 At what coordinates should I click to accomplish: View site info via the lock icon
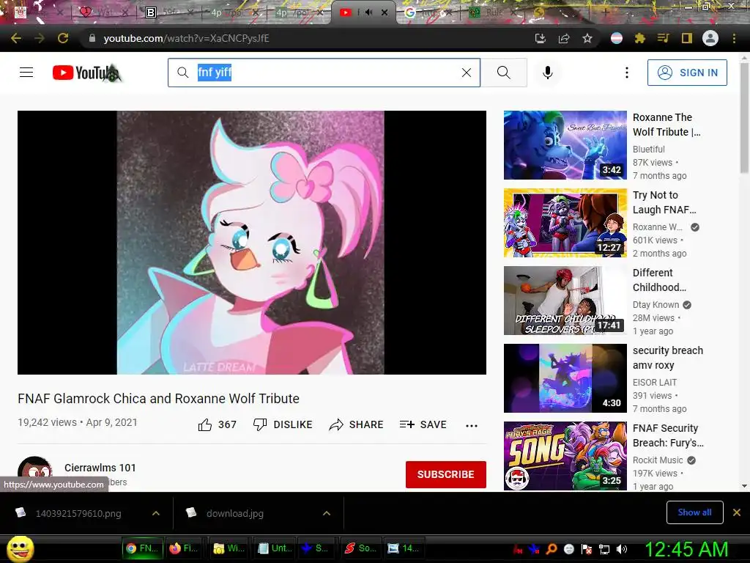[92, 38]
